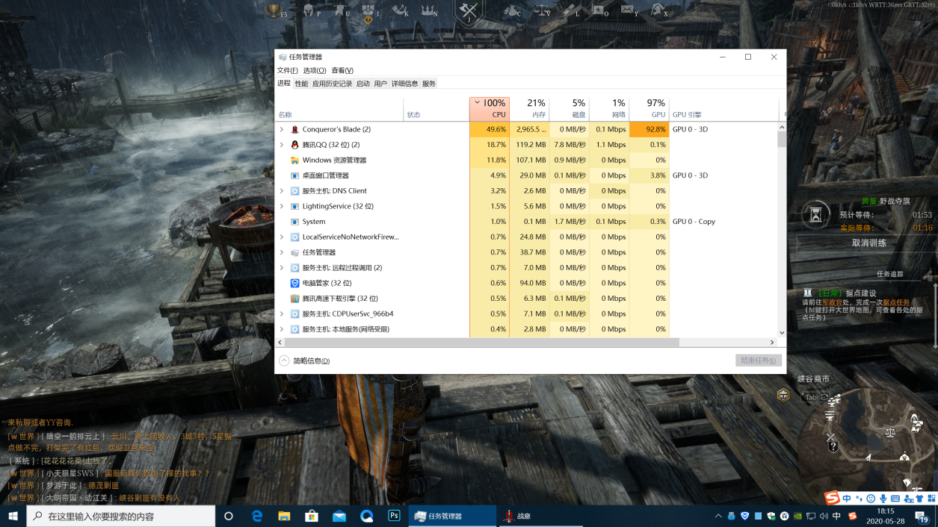938x527 pixels.
Task: Open the Sogou soft keyboard icon
Action: pyautogui.click(x=895, y=498)
